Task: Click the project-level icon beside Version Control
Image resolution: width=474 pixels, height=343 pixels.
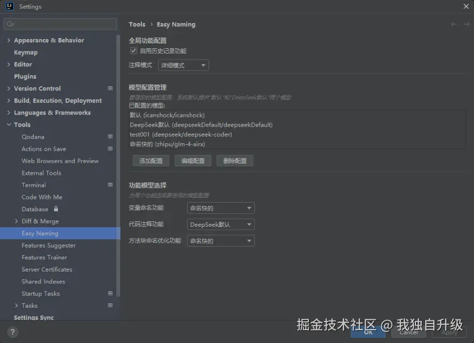Action: tap(110, 88)
